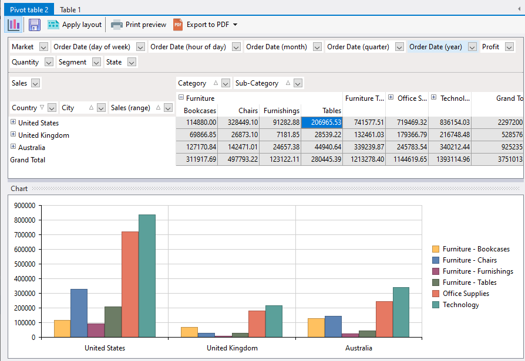Expand the Office Supplies column group

click(391, 98)
